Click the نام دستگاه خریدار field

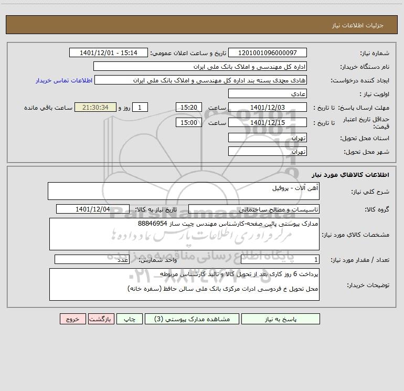(x=200, y=66)
